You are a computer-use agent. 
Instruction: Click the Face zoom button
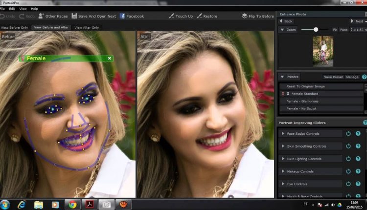click(344, 30)
